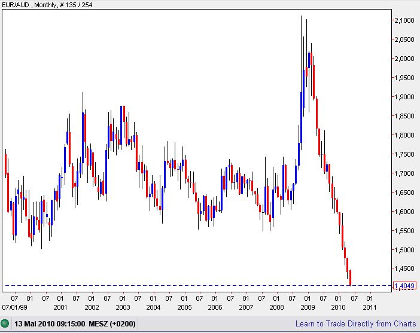Click the 2011 year label on time axis
This screenshot has width=420, height=333.
coord(370,307)
